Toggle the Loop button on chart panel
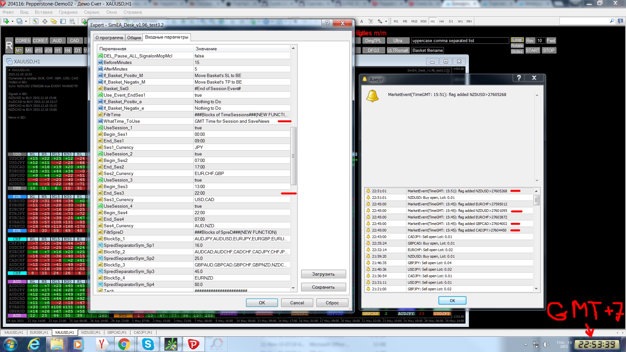 (517, 40)
